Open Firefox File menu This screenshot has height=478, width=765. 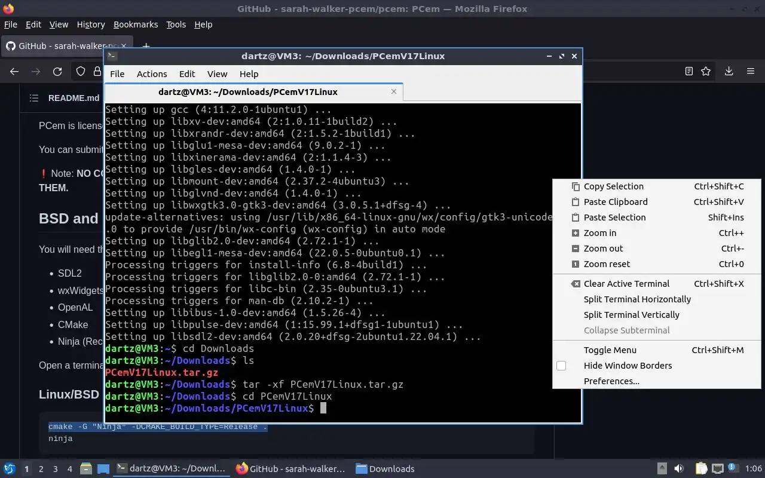click(11, 24)
